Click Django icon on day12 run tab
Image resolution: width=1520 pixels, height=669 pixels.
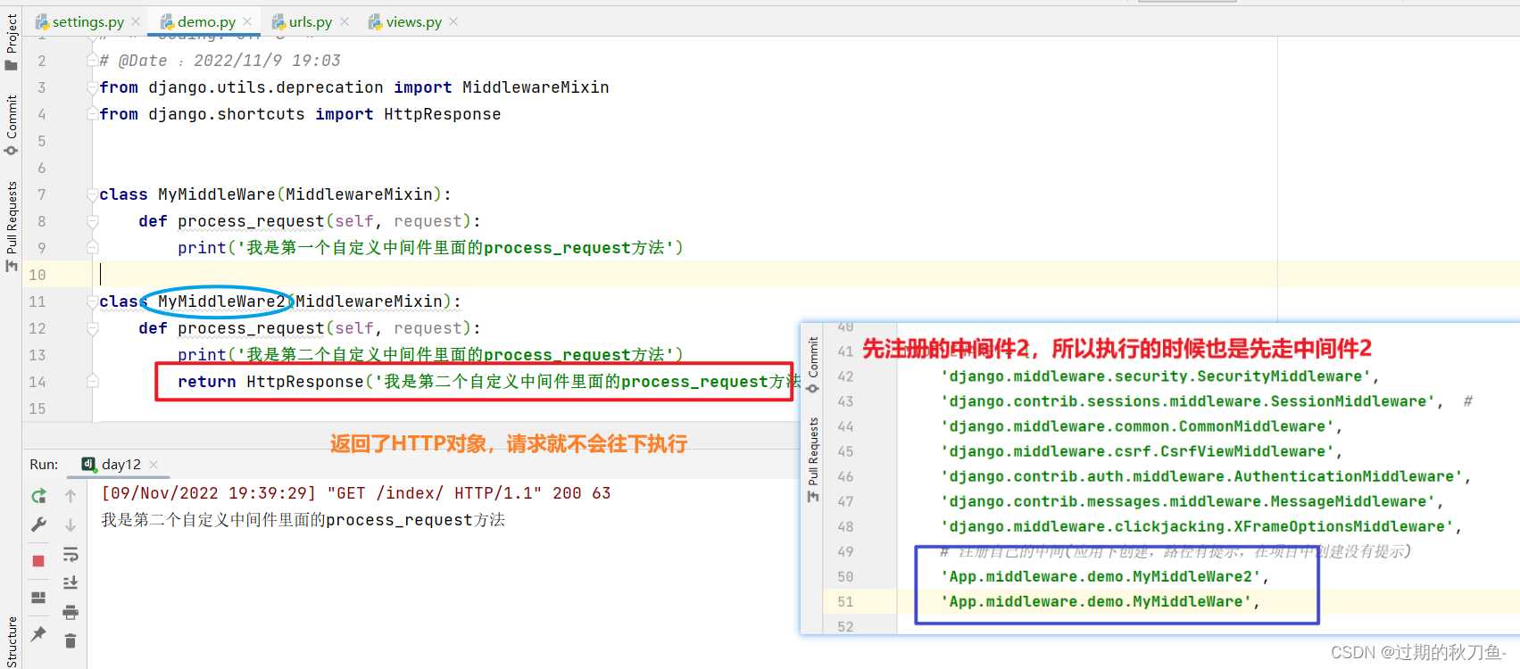click(x=89, y=464)
